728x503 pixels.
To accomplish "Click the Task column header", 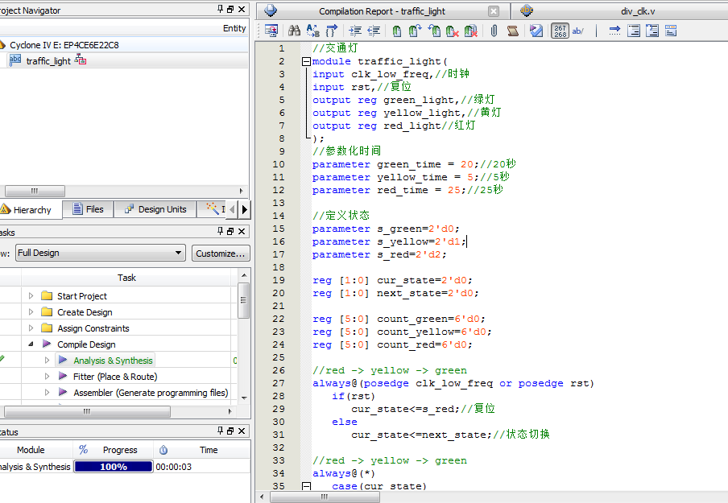I will click(x=126, y=278).
